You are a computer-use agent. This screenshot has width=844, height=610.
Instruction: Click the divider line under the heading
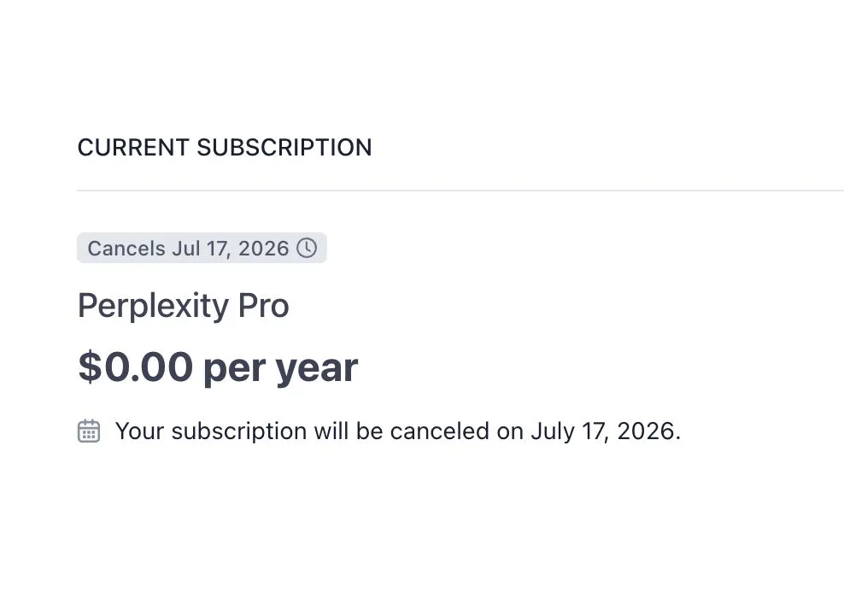pos(460,191)
